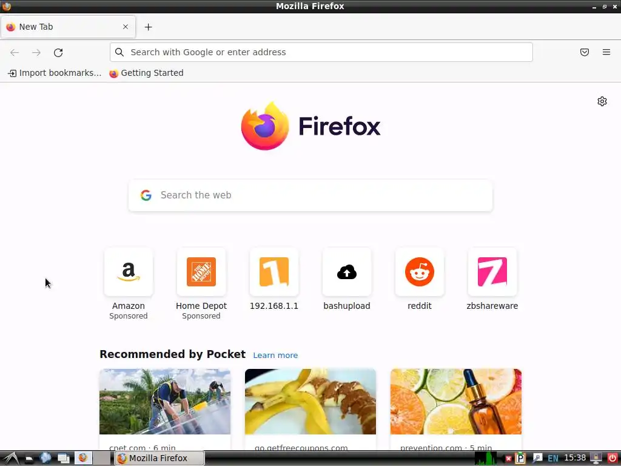
Task: Click the 15:38 clock
Action: coord(575,458)
